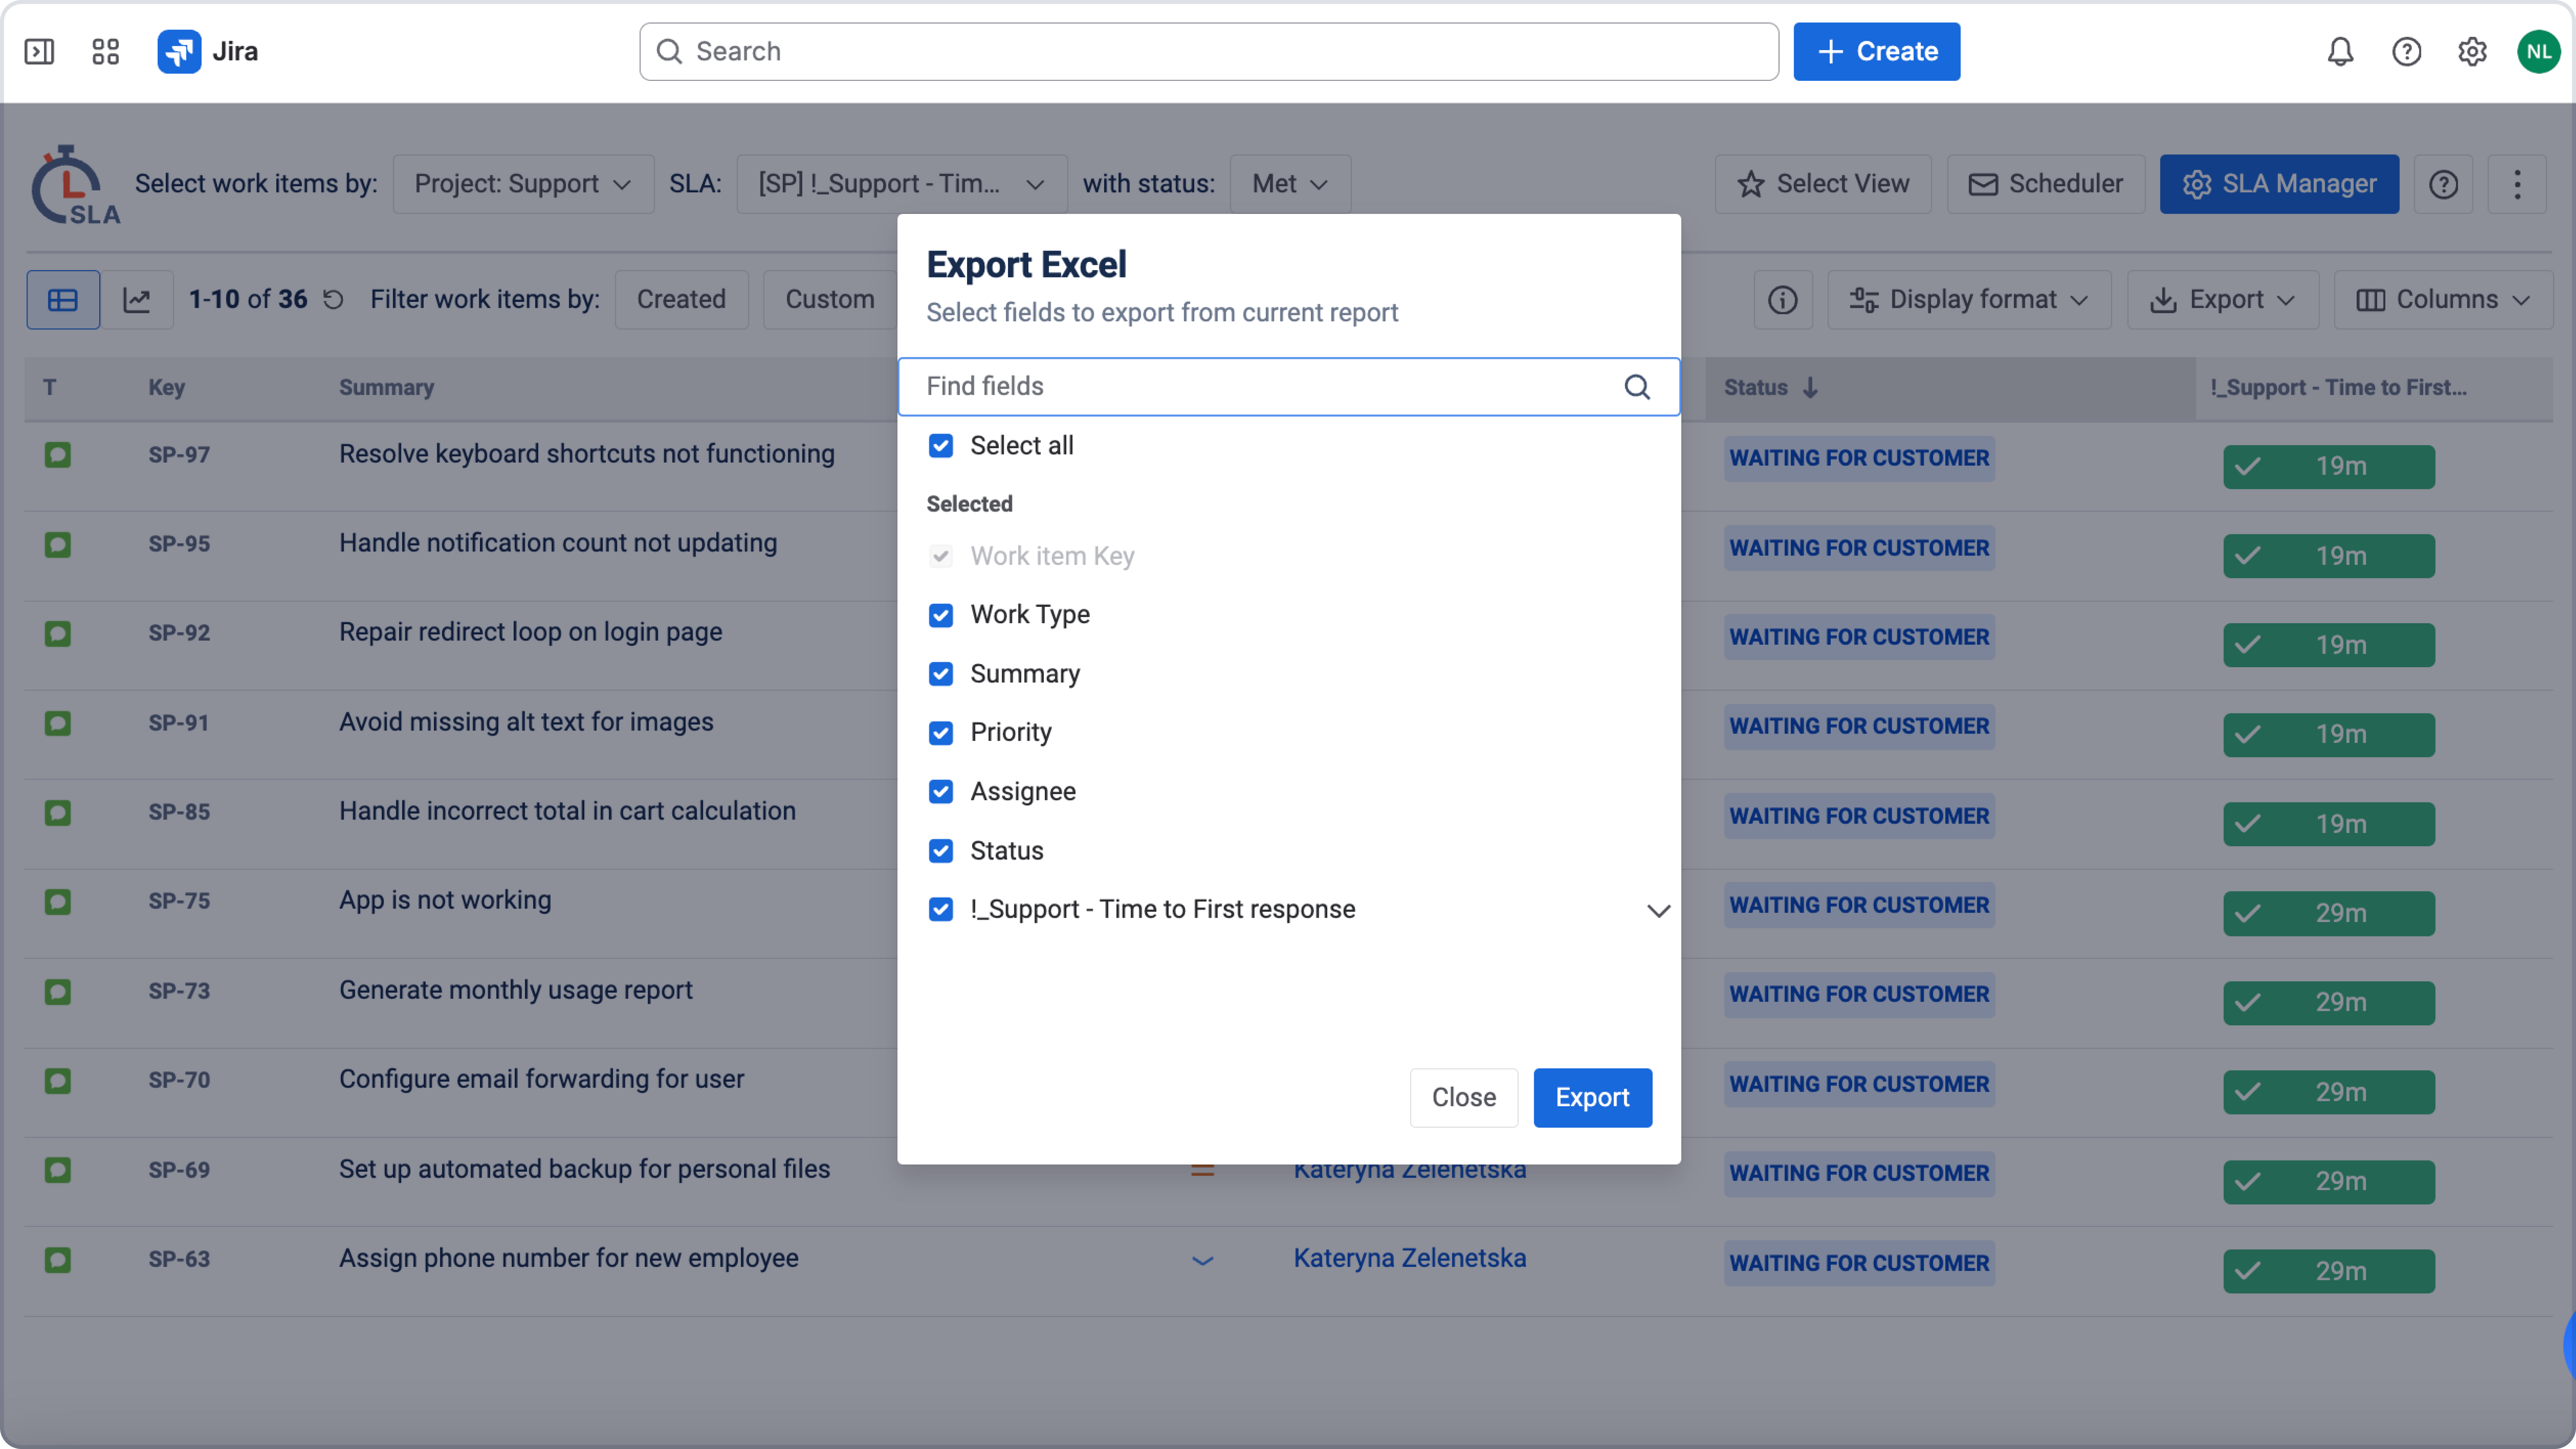Switch to the chart view icon
Image resolution: width=2576 pixels, height=1449 pixels.
[x=137, y=299]
